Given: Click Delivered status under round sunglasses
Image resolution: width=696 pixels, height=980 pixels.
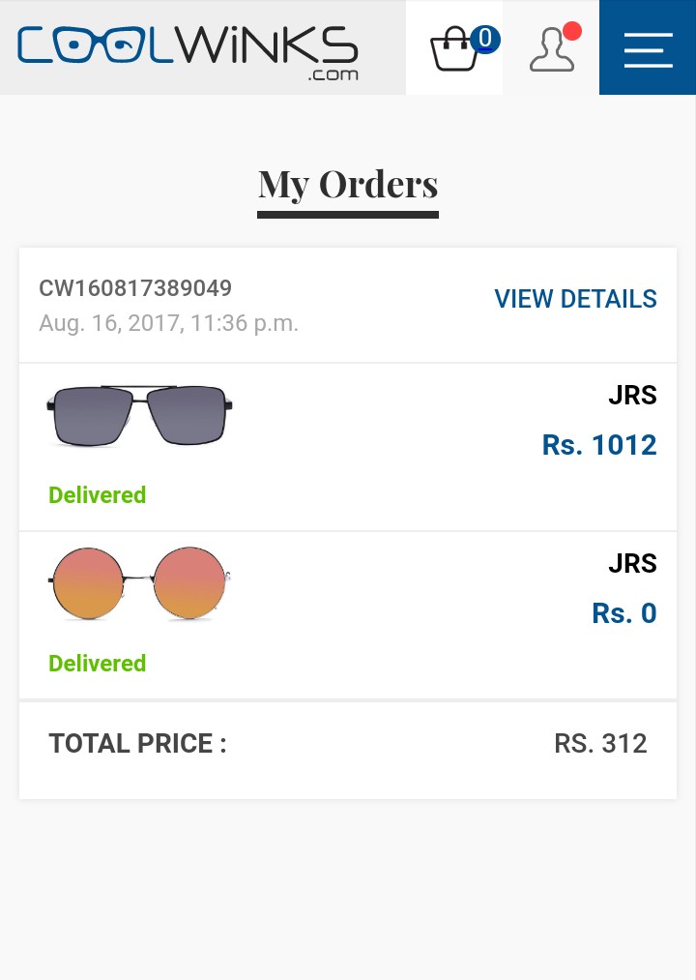Looking at the screenshot, I should (98, 663).
